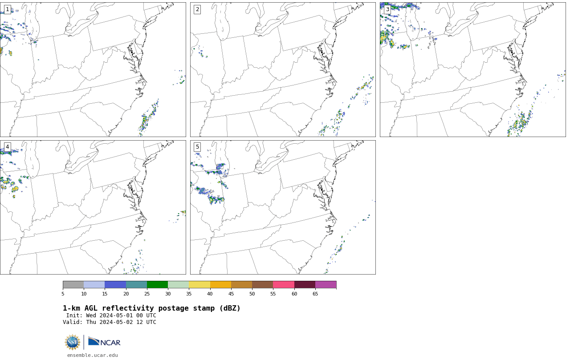Click the 'Valid: Thu 2024-05-02 12 UTC' line
The width and height of the screenshot is (570, 360).
110,322
